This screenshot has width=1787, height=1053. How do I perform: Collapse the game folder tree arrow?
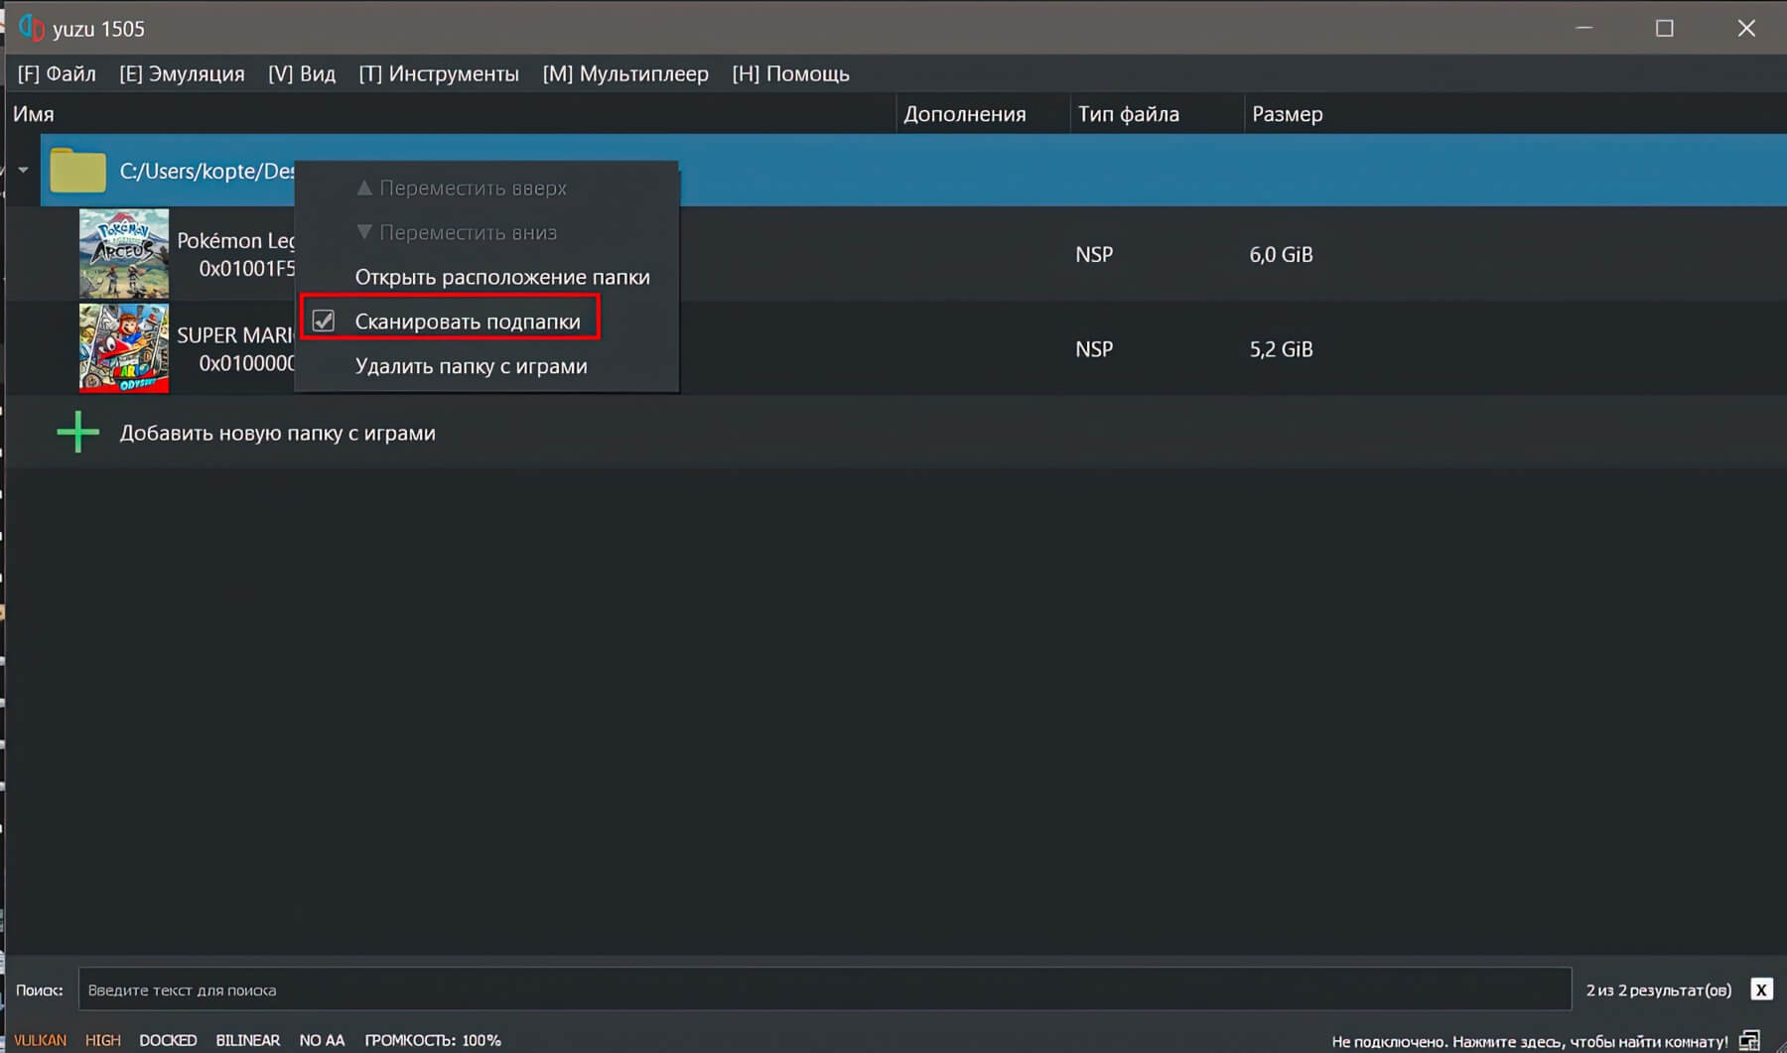pyautogui.click(x=23, y=170)
